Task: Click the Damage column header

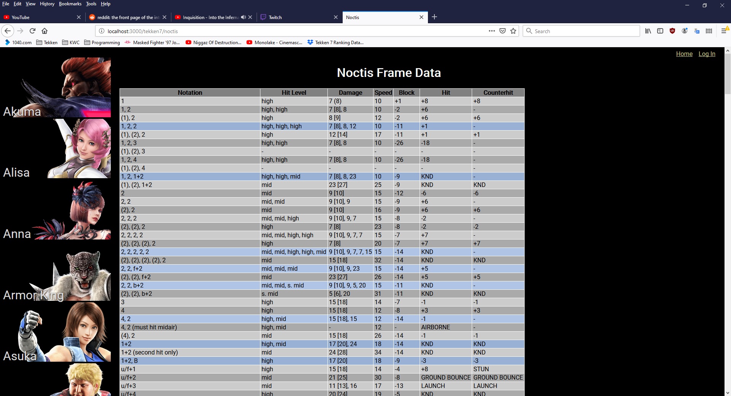Action: pyautogui.click(x=350, y=93)
